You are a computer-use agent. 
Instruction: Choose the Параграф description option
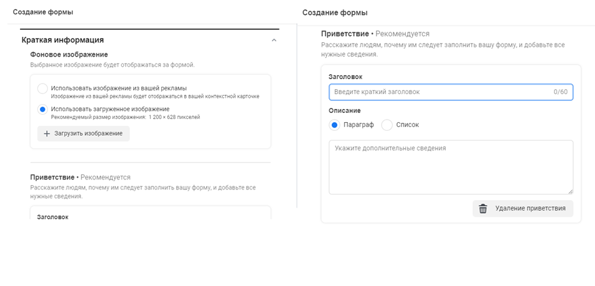(335, 125)
